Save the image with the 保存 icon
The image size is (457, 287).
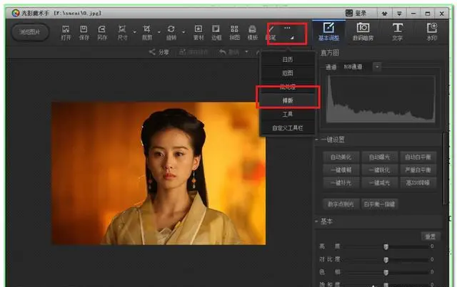coord(84,33)
